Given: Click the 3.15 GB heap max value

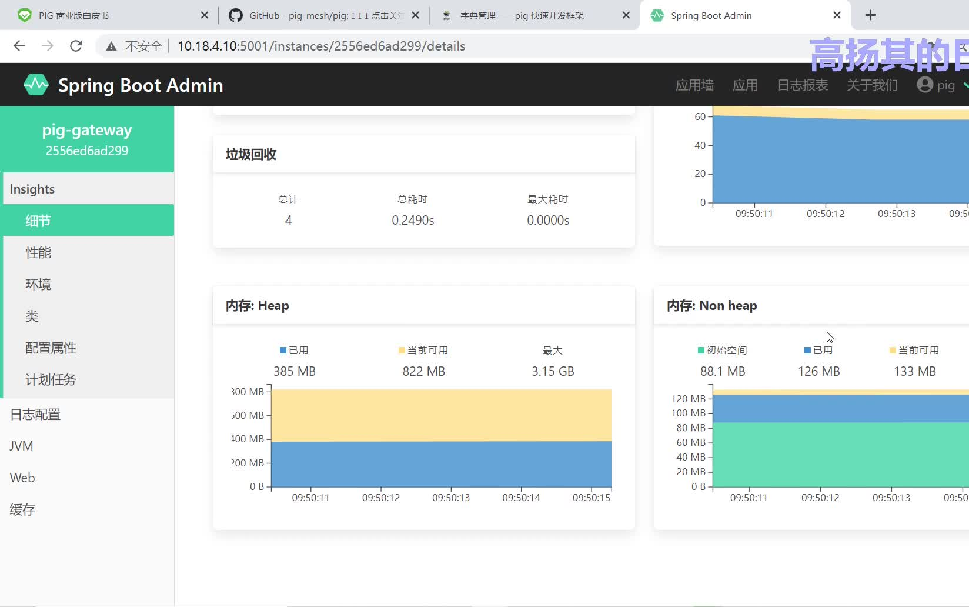Looking at the screenshot, I should pos(553,371).
